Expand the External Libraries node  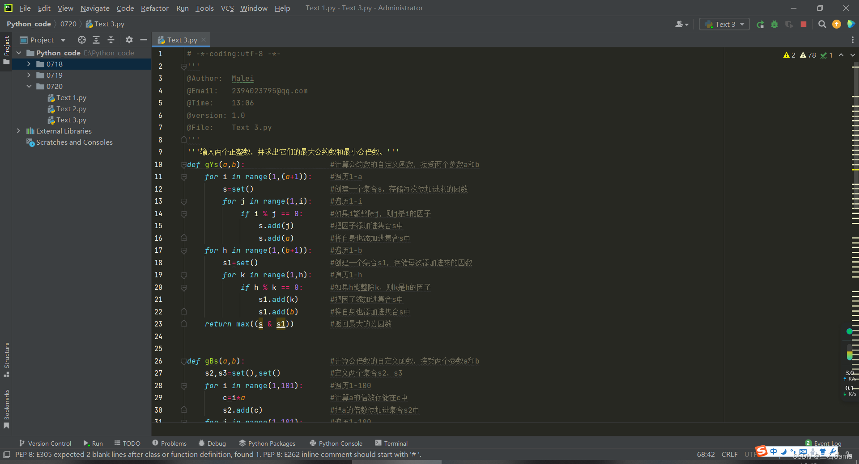point(18,131)
